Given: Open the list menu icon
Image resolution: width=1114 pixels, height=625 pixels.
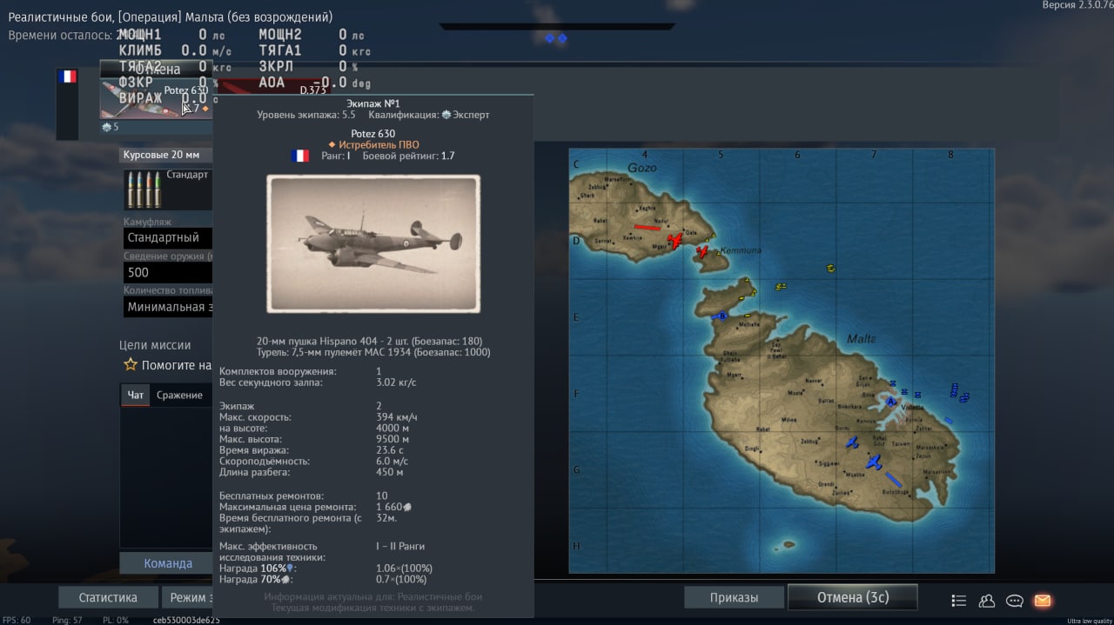Looking at the screenshot, I should pos(959,600).
